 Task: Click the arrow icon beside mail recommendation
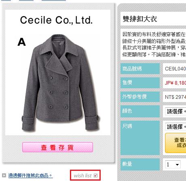point(4,175)
